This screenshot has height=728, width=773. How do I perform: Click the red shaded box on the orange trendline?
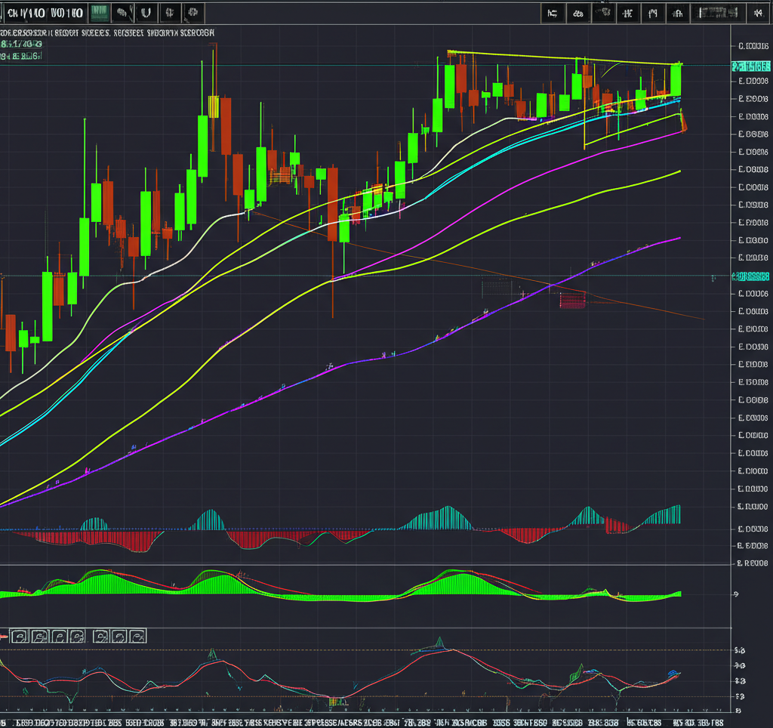572,301
